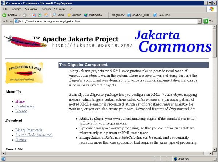The width and height of the screenshot is (218, 162).
Task: Click the page icon in address bar
Action: coord(16,21)
